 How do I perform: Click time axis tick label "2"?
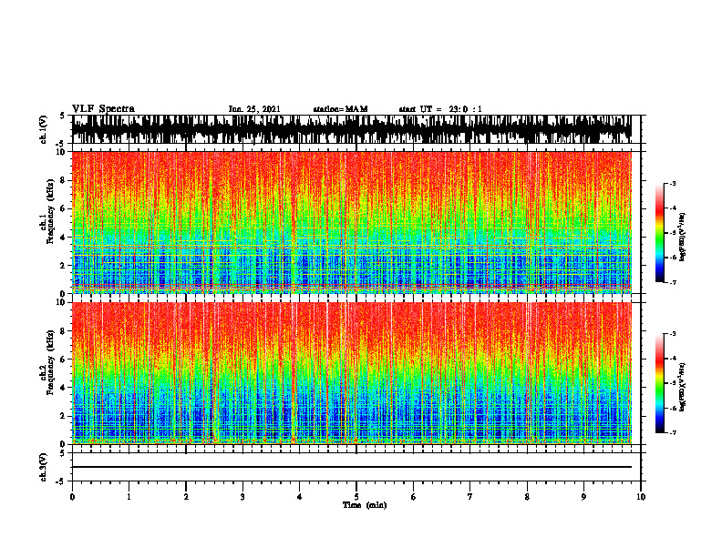click(186, 497)
